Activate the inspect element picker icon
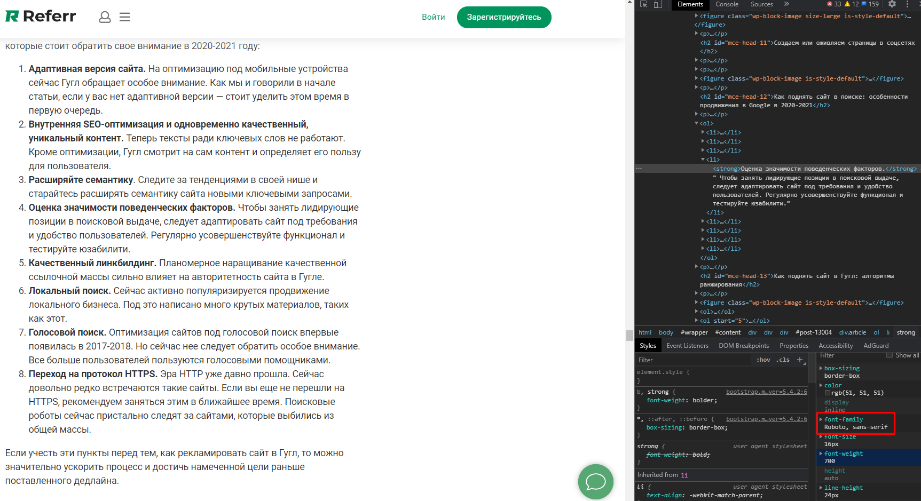Image resolution: width=921 pixels, height=501 pixels. pos(644,4)
